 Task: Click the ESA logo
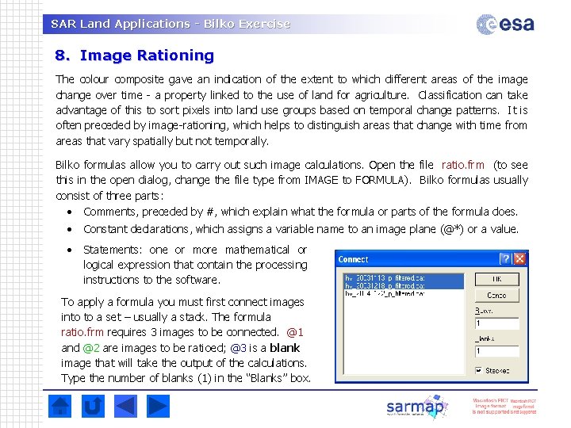505,25
